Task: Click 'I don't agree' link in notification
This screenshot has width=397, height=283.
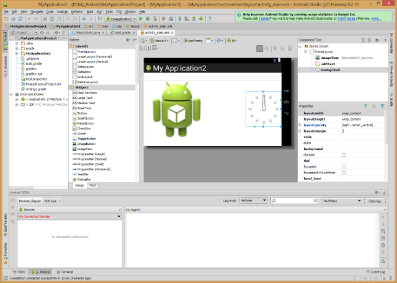Action: tap(346, 19)
